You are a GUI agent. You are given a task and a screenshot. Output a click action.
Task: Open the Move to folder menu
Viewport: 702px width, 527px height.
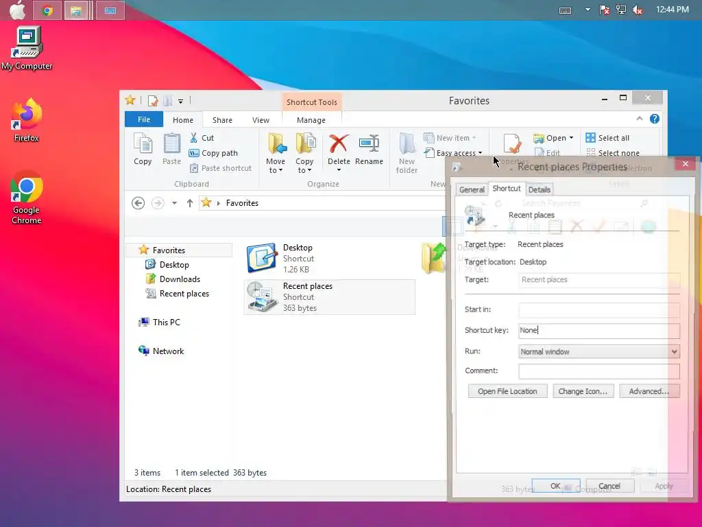pyautogui.click(x=276, y=153)
